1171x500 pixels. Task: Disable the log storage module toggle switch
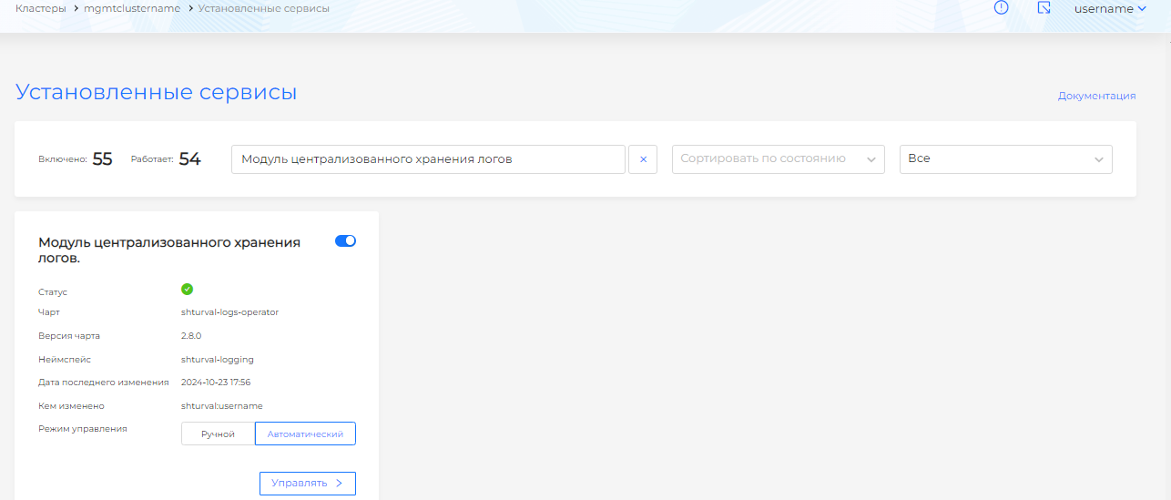click(x=345, y=241)
